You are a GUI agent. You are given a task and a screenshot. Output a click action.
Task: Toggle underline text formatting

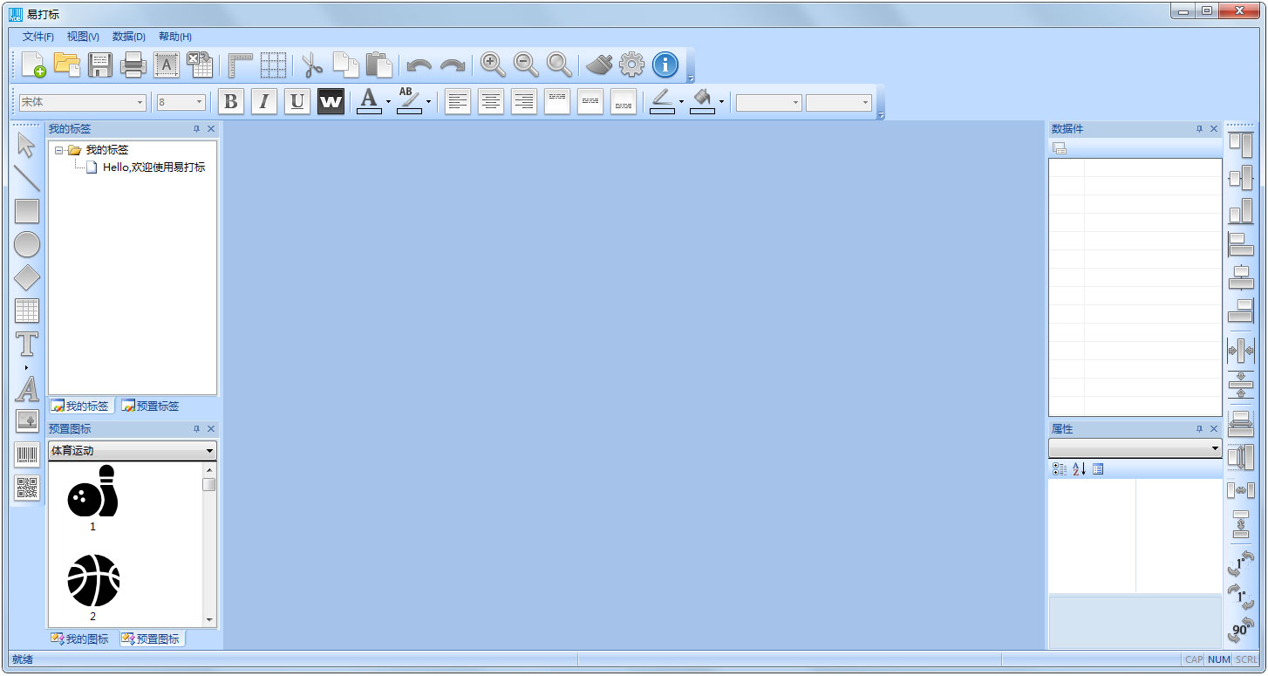pyautogui.click(x=297, y=102)
